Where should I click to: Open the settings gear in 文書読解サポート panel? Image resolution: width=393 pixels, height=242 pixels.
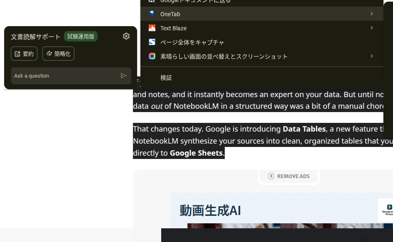[x=126, y=37]
